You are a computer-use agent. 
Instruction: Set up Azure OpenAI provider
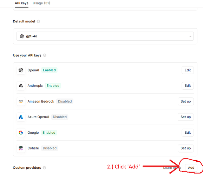pyautogui.click(x=186, y=117)
